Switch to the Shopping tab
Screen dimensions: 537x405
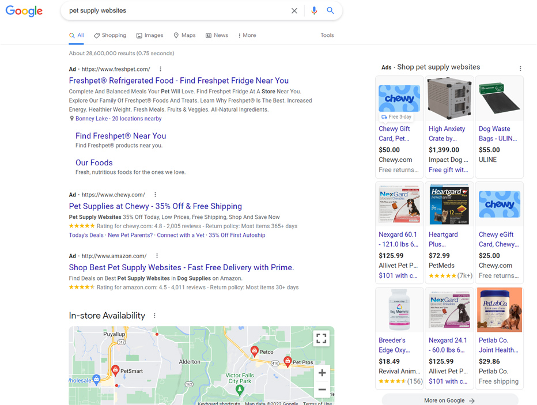110,35
